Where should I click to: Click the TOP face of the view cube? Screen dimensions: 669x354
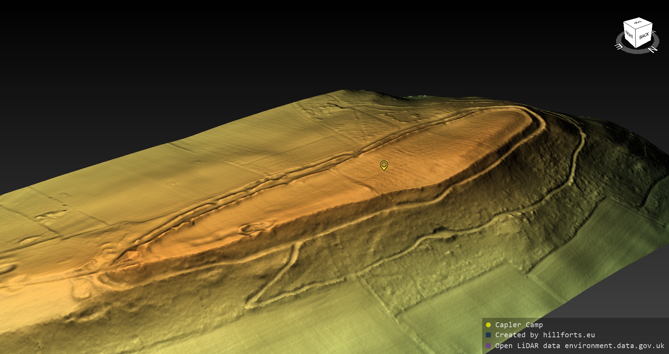point(638,23)
